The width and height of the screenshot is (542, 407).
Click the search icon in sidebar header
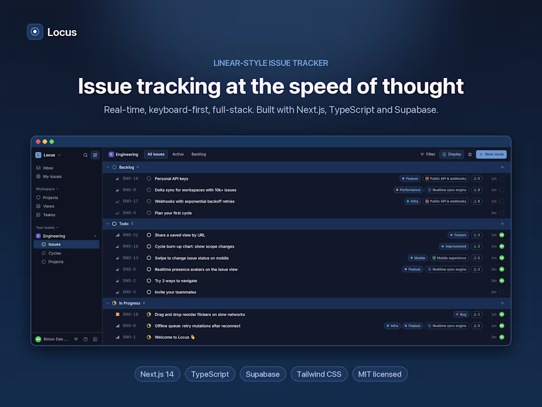(85, 155)
